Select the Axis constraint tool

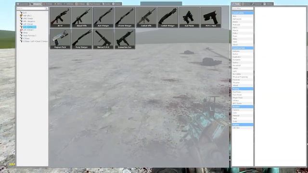pyautogui.click(x=243, y=16)
